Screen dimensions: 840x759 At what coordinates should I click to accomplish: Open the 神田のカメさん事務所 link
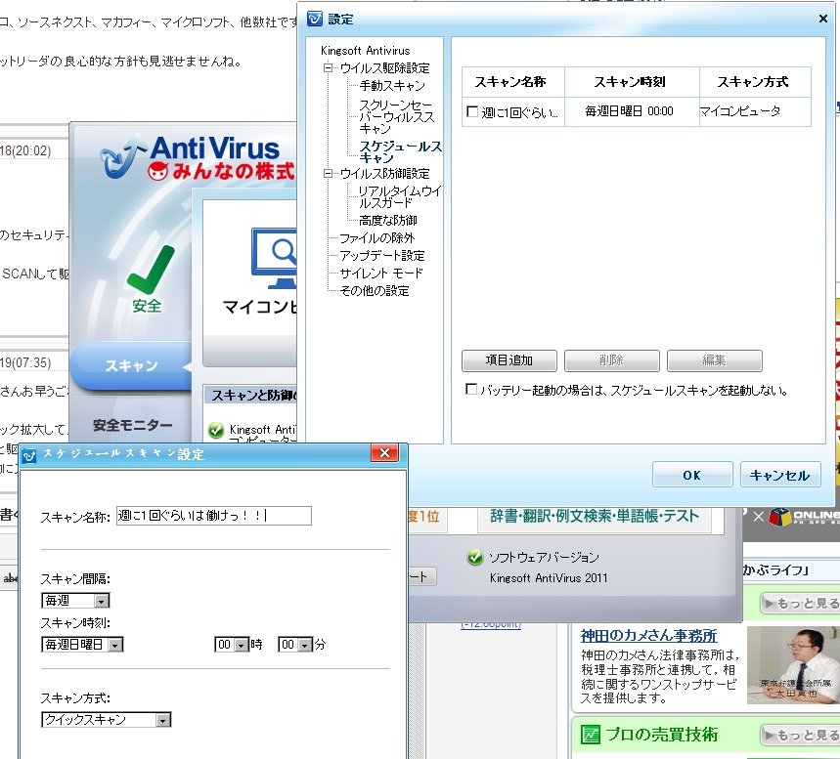(x=648, y=636)
